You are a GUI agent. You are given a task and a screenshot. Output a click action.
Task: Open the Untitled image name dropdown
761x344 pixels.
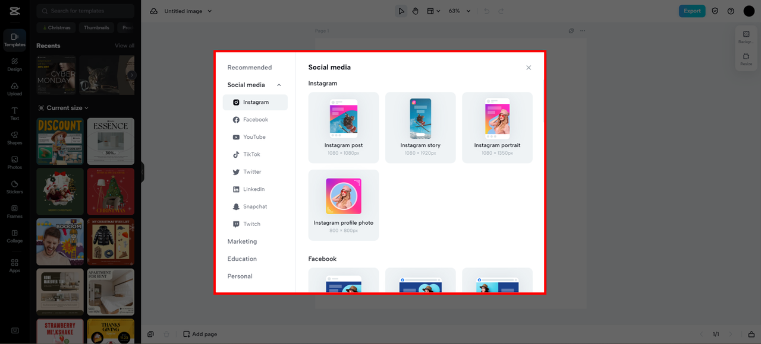click(188, 11)
